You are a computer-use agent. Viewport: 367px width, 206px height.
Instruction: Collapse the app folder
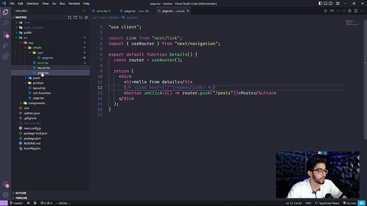[x=50, y=42]
